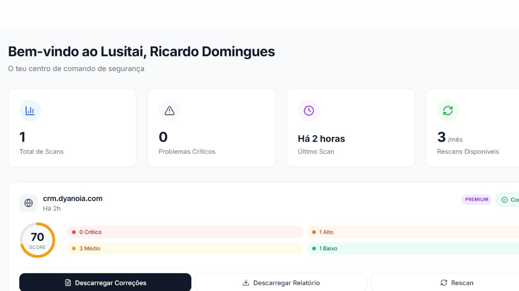The height and width of the screenshot is (291, 519).
Task: Click the green refresh icon for Rescans Disponíveis
Action: click(x=448, y=111)
